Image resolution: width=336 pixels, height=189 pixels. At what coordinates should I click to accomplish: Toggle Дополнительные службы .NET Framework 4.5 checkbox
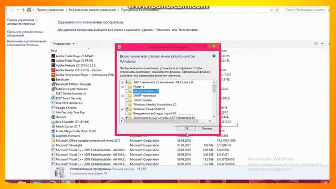click(127, 118)
